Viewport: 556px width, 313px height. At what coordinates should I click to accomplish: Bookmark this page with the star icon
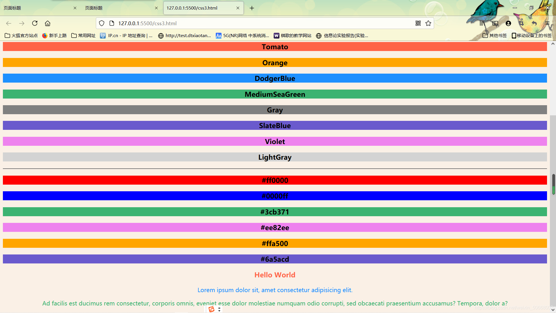(x=428, y=23)
